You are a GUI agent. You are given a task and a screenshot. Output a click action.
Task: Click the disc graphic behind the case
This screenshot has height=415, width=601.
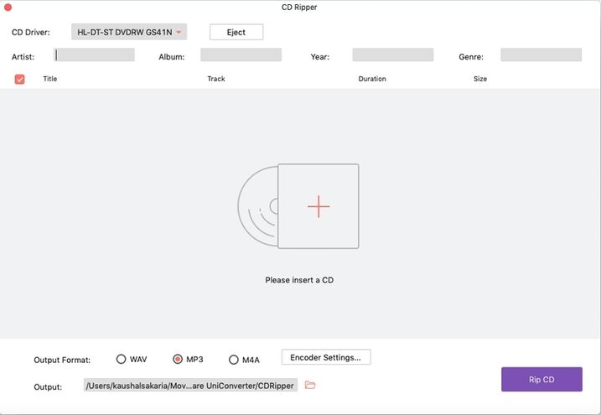[257, 206]
